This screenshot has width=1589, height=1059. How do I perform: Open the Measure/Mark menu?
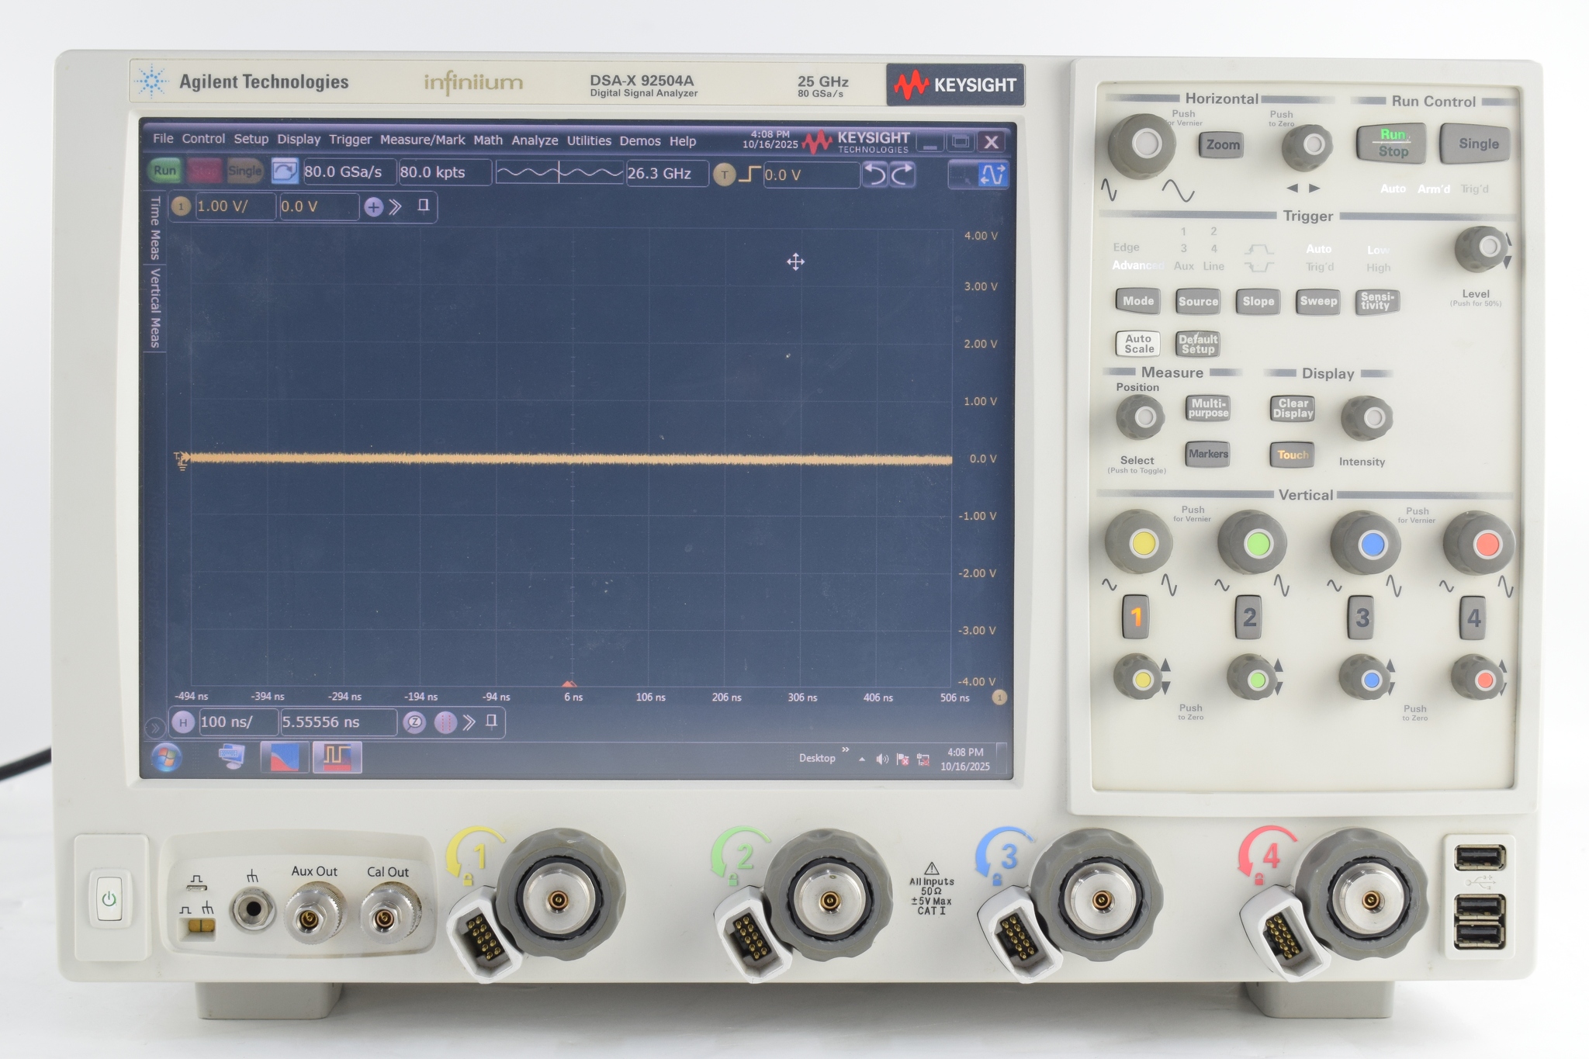(422, 140)
